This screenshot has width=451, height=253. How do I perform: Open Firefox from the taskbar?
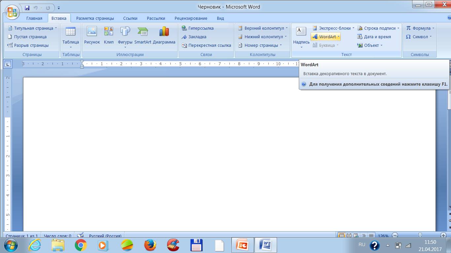click(x=150, y=245)
